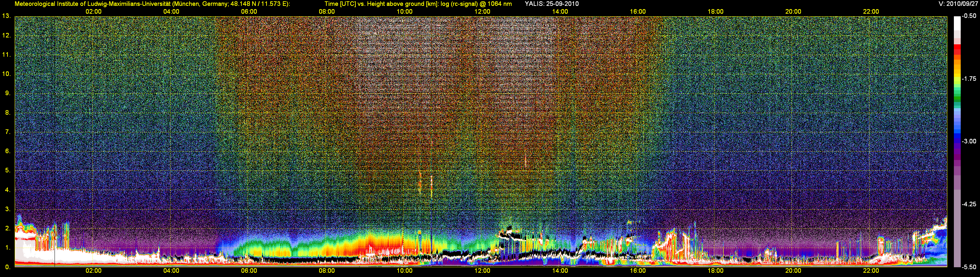This screenshot has height=277, width=980.
Task: Click the 6. height axis label
Action: (x=8, y=151)
